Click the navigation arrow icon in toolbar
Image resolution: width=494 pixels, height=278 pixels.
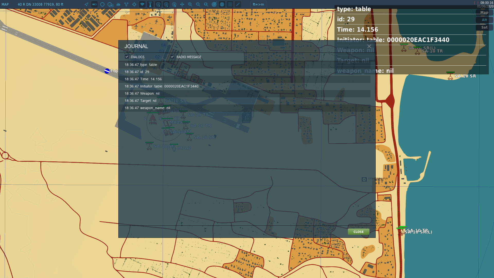[86, 4]
